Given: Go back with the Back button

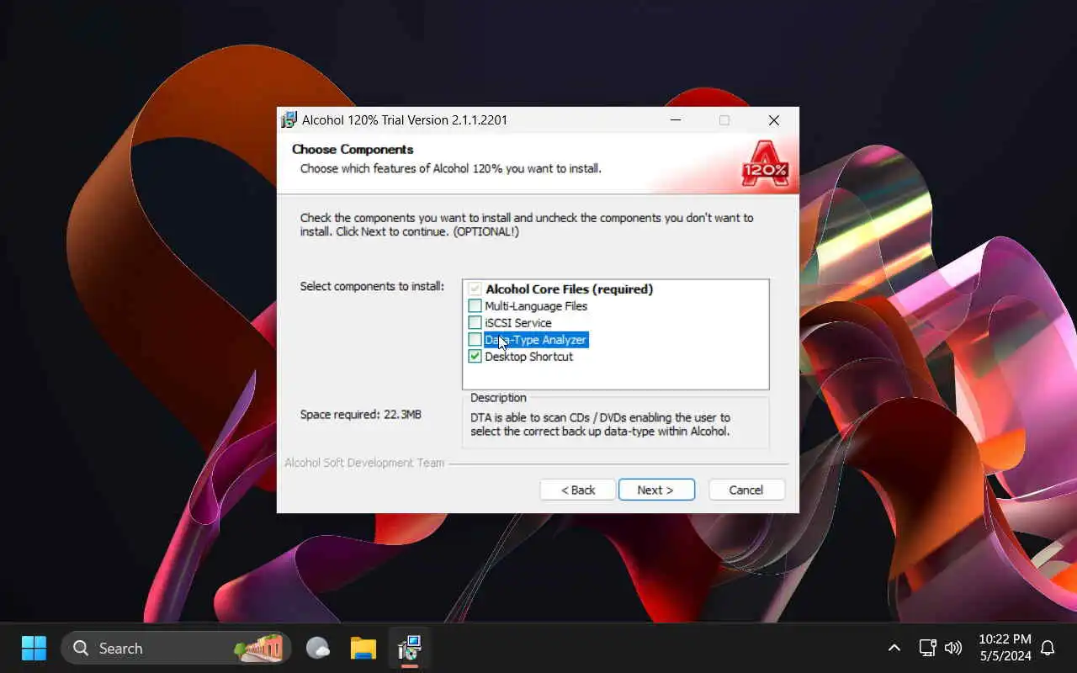Looking at the screenshot, I should pos(578,490).
